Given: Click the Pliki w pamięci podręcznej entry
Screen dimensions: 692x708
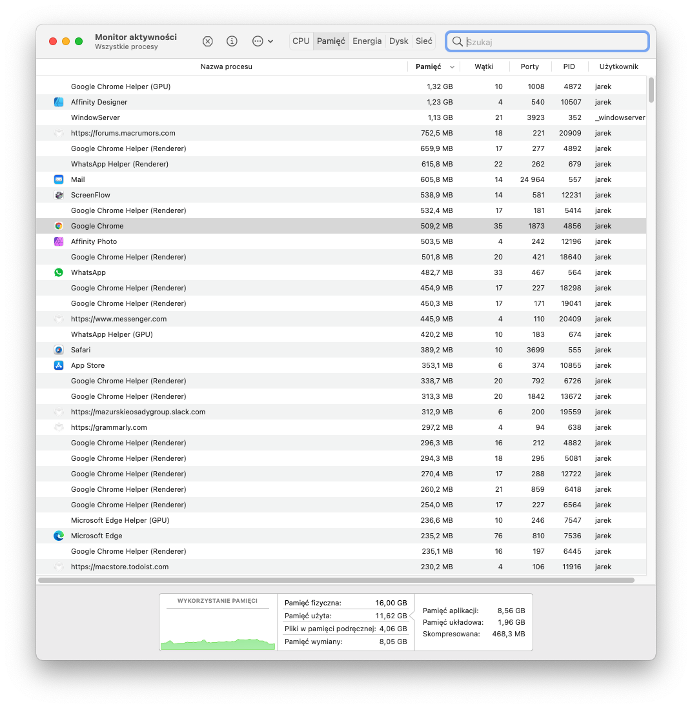Looking at the screenshot, I should 345,629.
